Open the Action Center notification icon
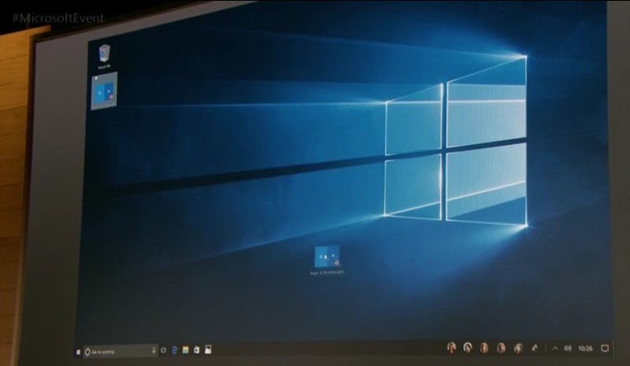 coord(605,348)
